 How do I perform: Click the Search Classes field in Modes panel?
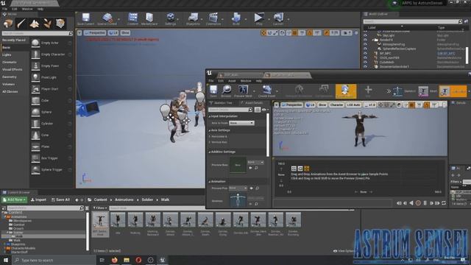click(38, 33)
